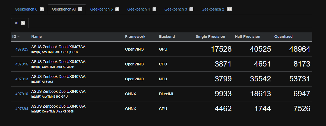Click the Framework column header
The image size is (326, 126).
click(x=135, y=37)
